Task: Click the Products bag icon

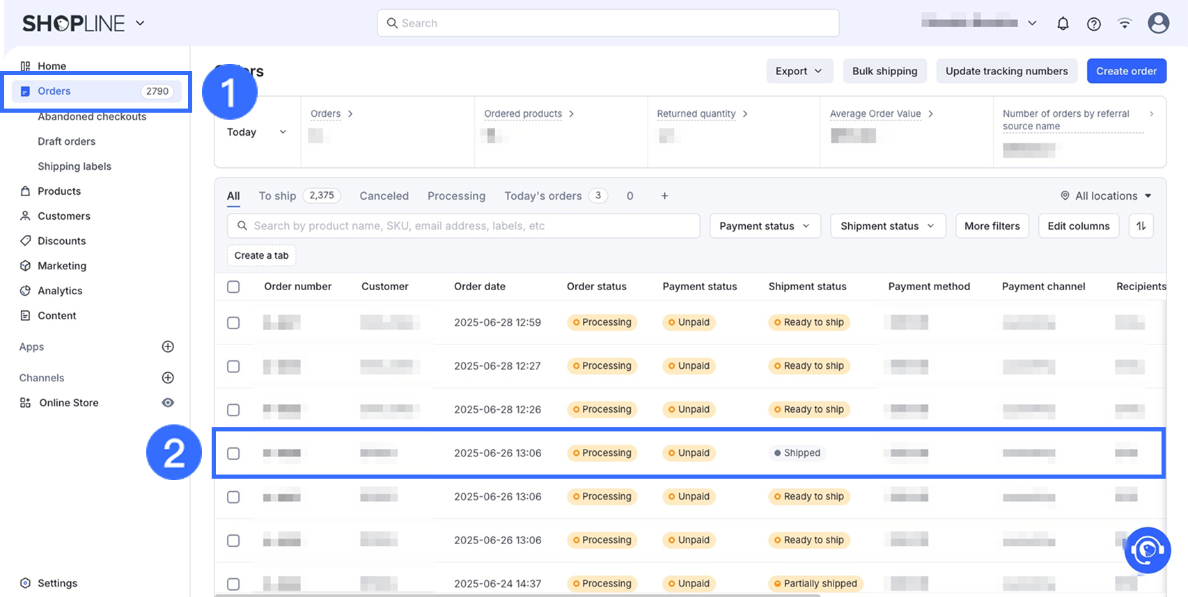Action: [25, 191]
